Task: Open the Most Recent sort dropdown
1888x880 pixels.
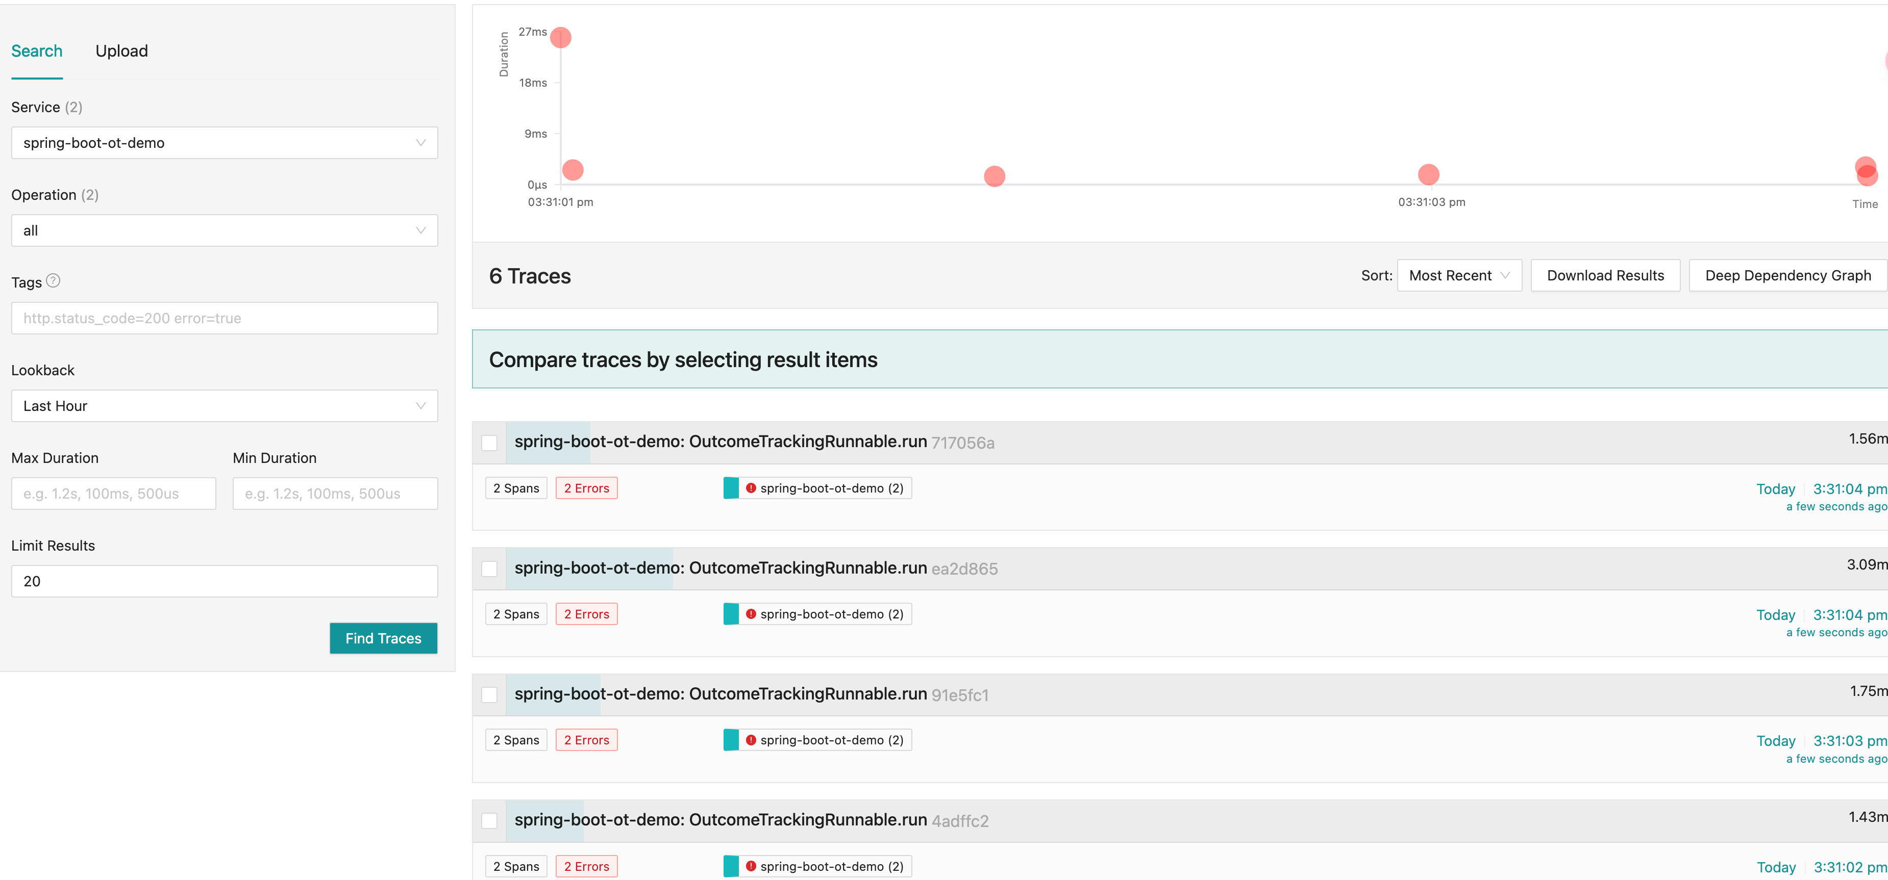Action: click(x=1458, y=275)
